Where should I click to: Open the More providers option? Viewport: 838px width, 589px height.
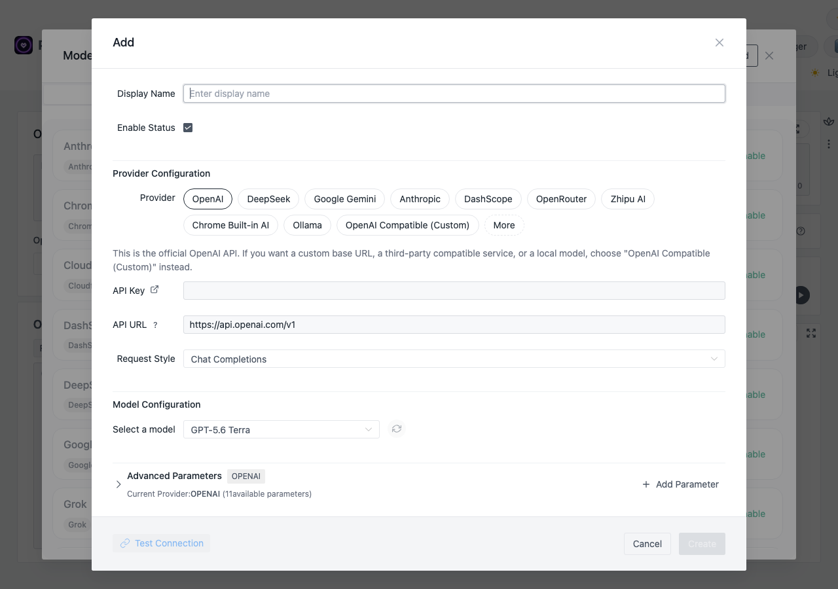click(504, 225)
